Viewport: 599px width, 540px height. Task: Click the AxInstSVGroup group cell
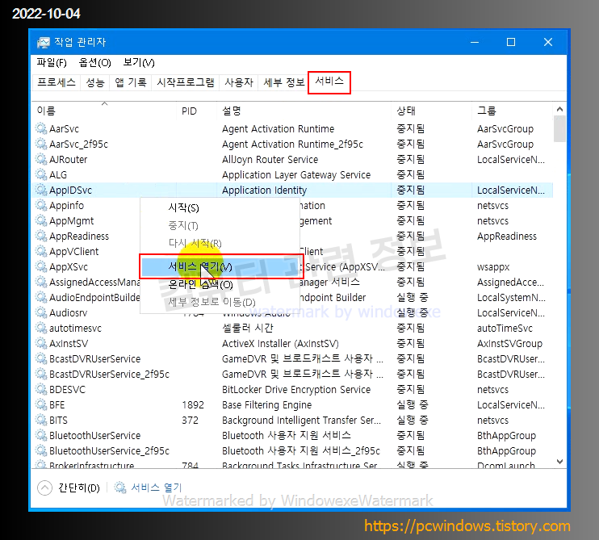[x=509, y=343]
